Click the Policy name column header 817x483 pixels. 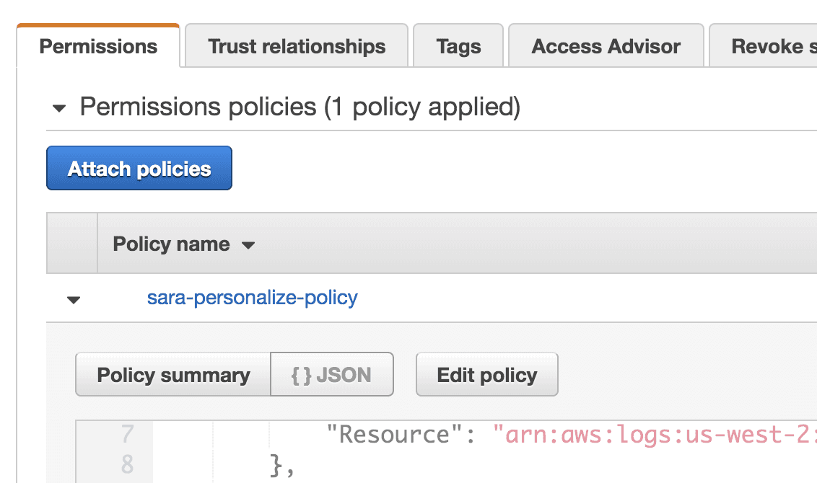click(x=170, y=244)
